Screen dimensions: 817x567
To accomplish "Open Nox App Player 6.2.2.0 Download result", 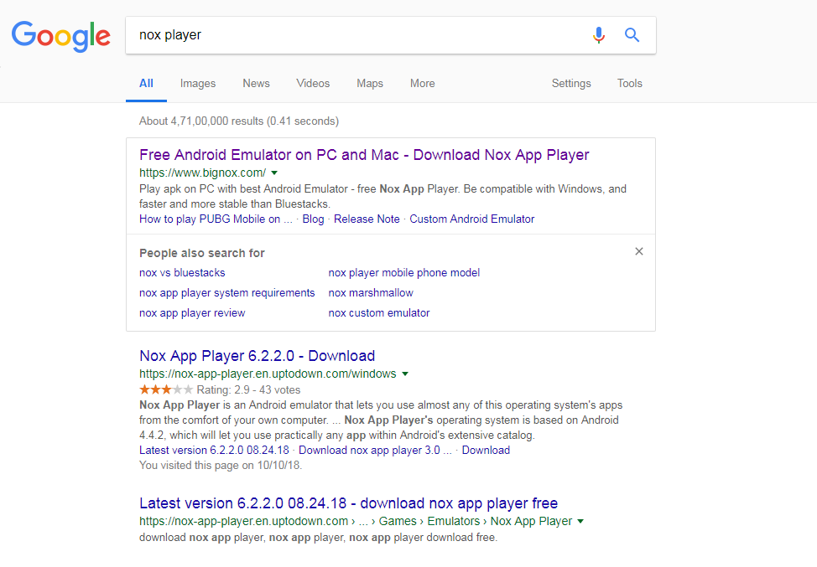I will coord(257,356).
